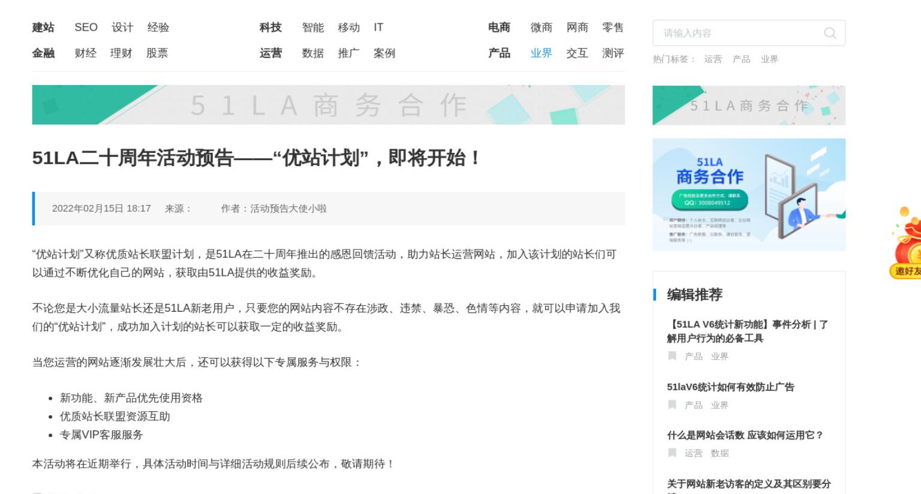
Task: Open the SEO subcategory
Action: click(86, 28)
